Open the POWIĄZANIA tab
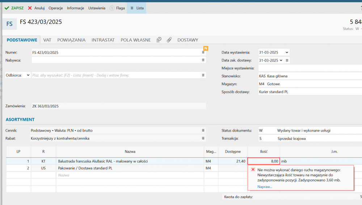The image size is (362, 205). coord(71,40)
